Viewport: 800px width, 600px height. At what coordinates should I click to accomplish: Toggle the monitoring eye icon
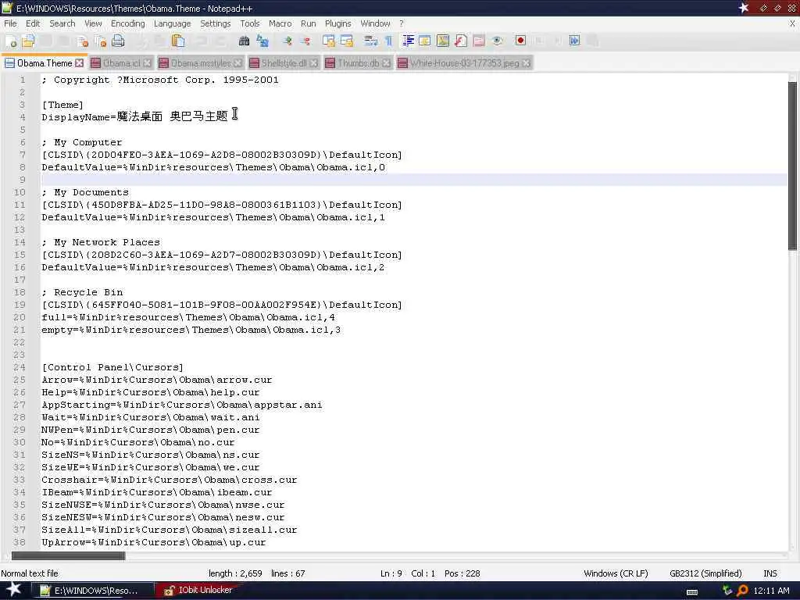click(x=497, y=41)
